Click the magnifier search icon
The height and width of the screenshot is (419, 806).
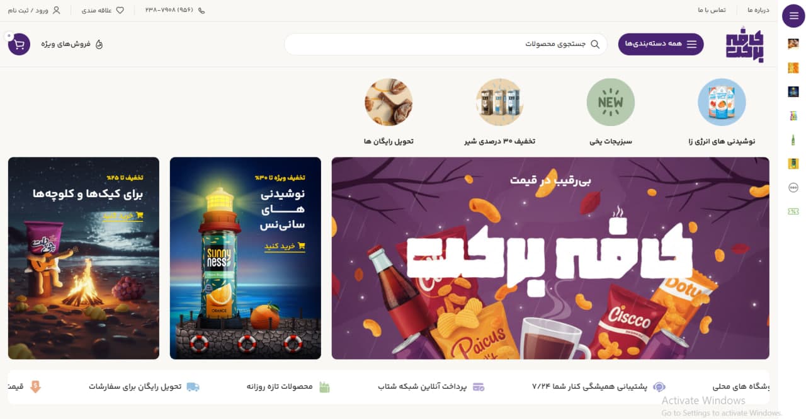[x=595, y=44]
